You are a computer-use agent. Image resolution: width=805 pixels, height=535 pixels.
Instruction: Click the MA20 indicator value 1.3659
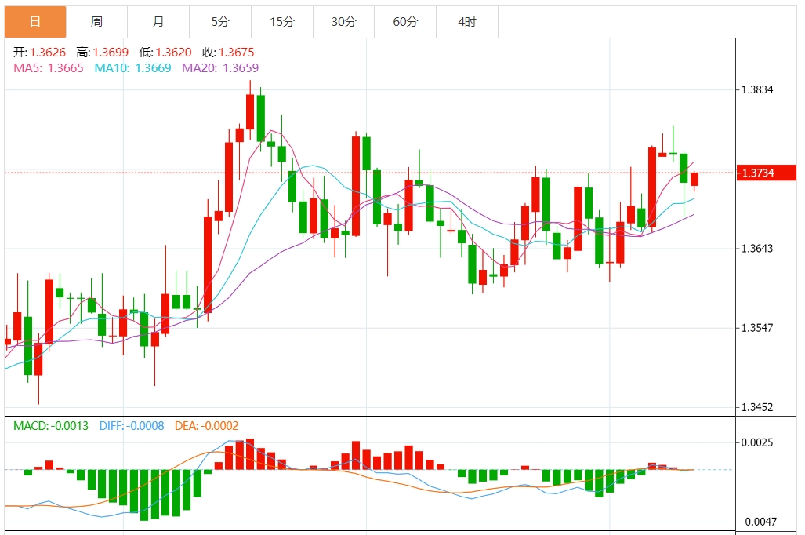click(x=241, y=67)
